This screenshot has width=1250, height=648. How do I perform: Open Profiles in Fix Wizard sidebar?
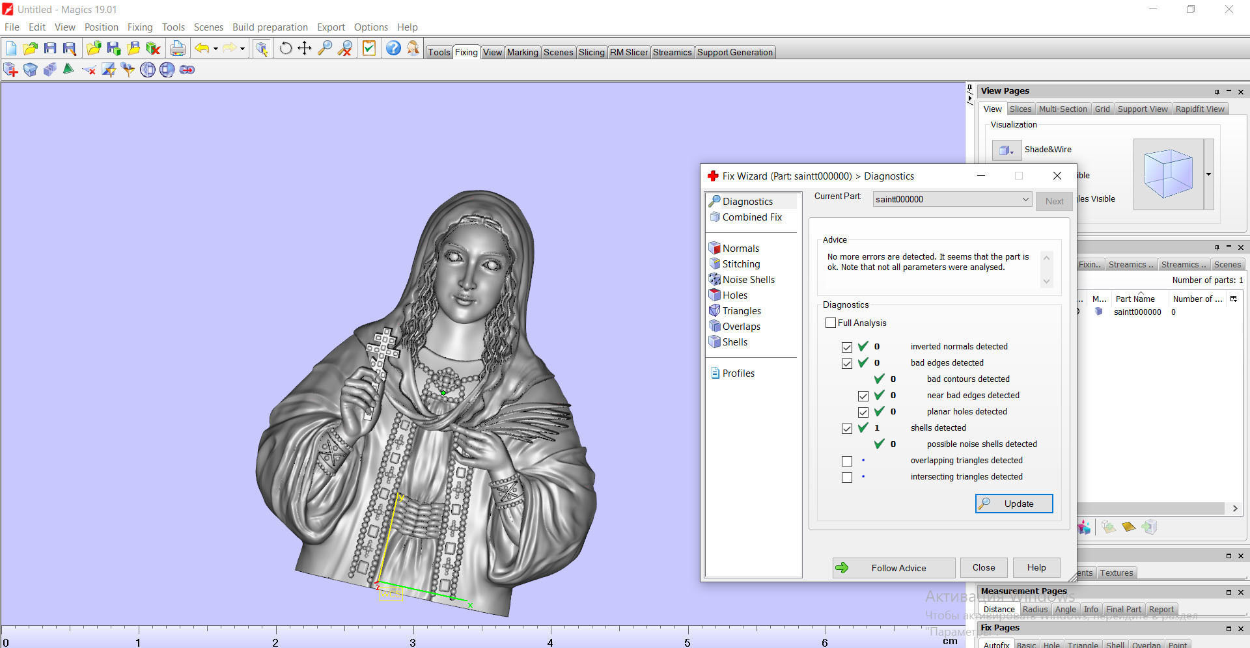click(x=738, y=373)
